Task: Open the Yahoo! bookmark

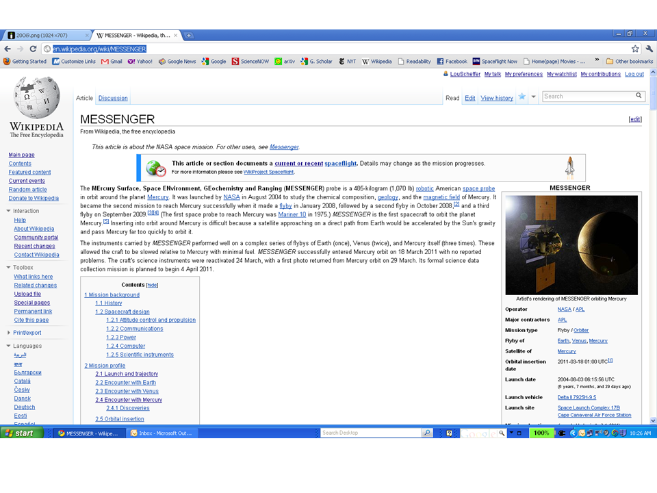Action: [x=140, y=61]
